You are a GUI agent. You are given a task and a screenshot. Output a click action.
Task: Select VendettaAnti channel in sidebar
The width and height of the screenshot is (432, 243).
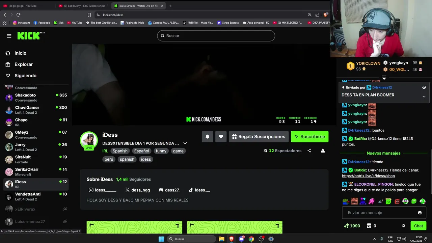[36, 196]
